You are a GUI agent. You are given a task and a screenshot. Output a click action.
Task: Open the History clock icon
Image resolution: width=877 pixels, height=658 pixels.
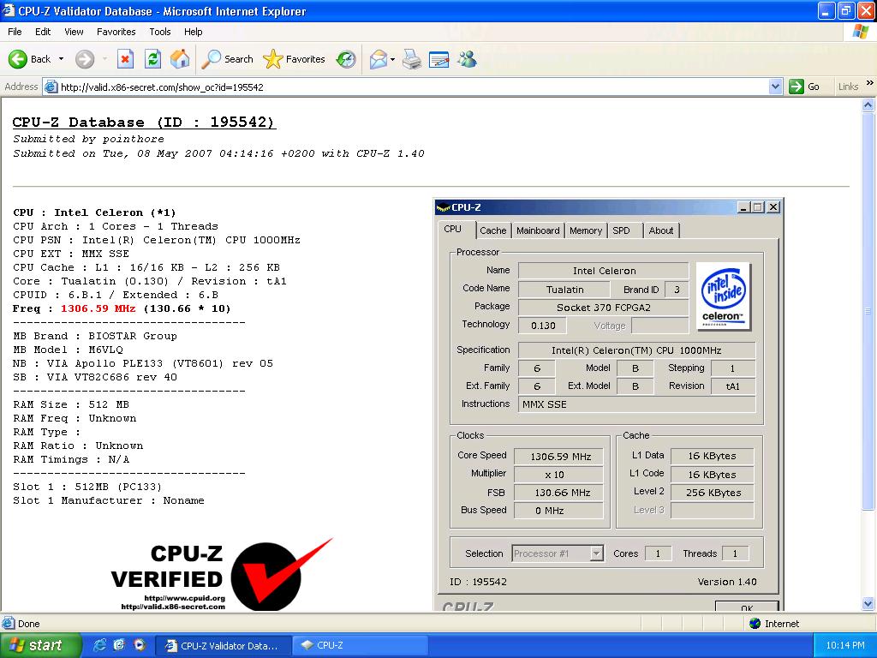click(x=346, y=59)
